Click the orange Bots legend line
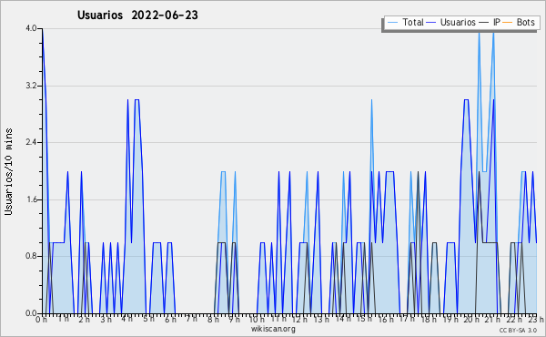Viewport: 546px width, 337px height. pos(508,23)
